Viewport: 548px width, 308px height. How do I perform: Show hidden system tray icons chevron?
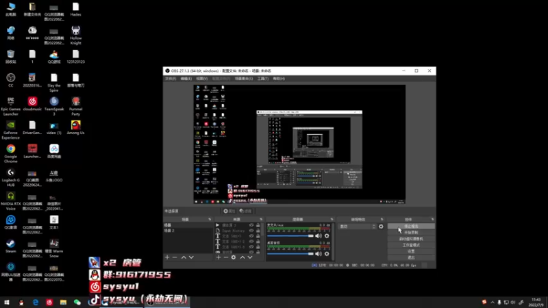coord(493,303)
